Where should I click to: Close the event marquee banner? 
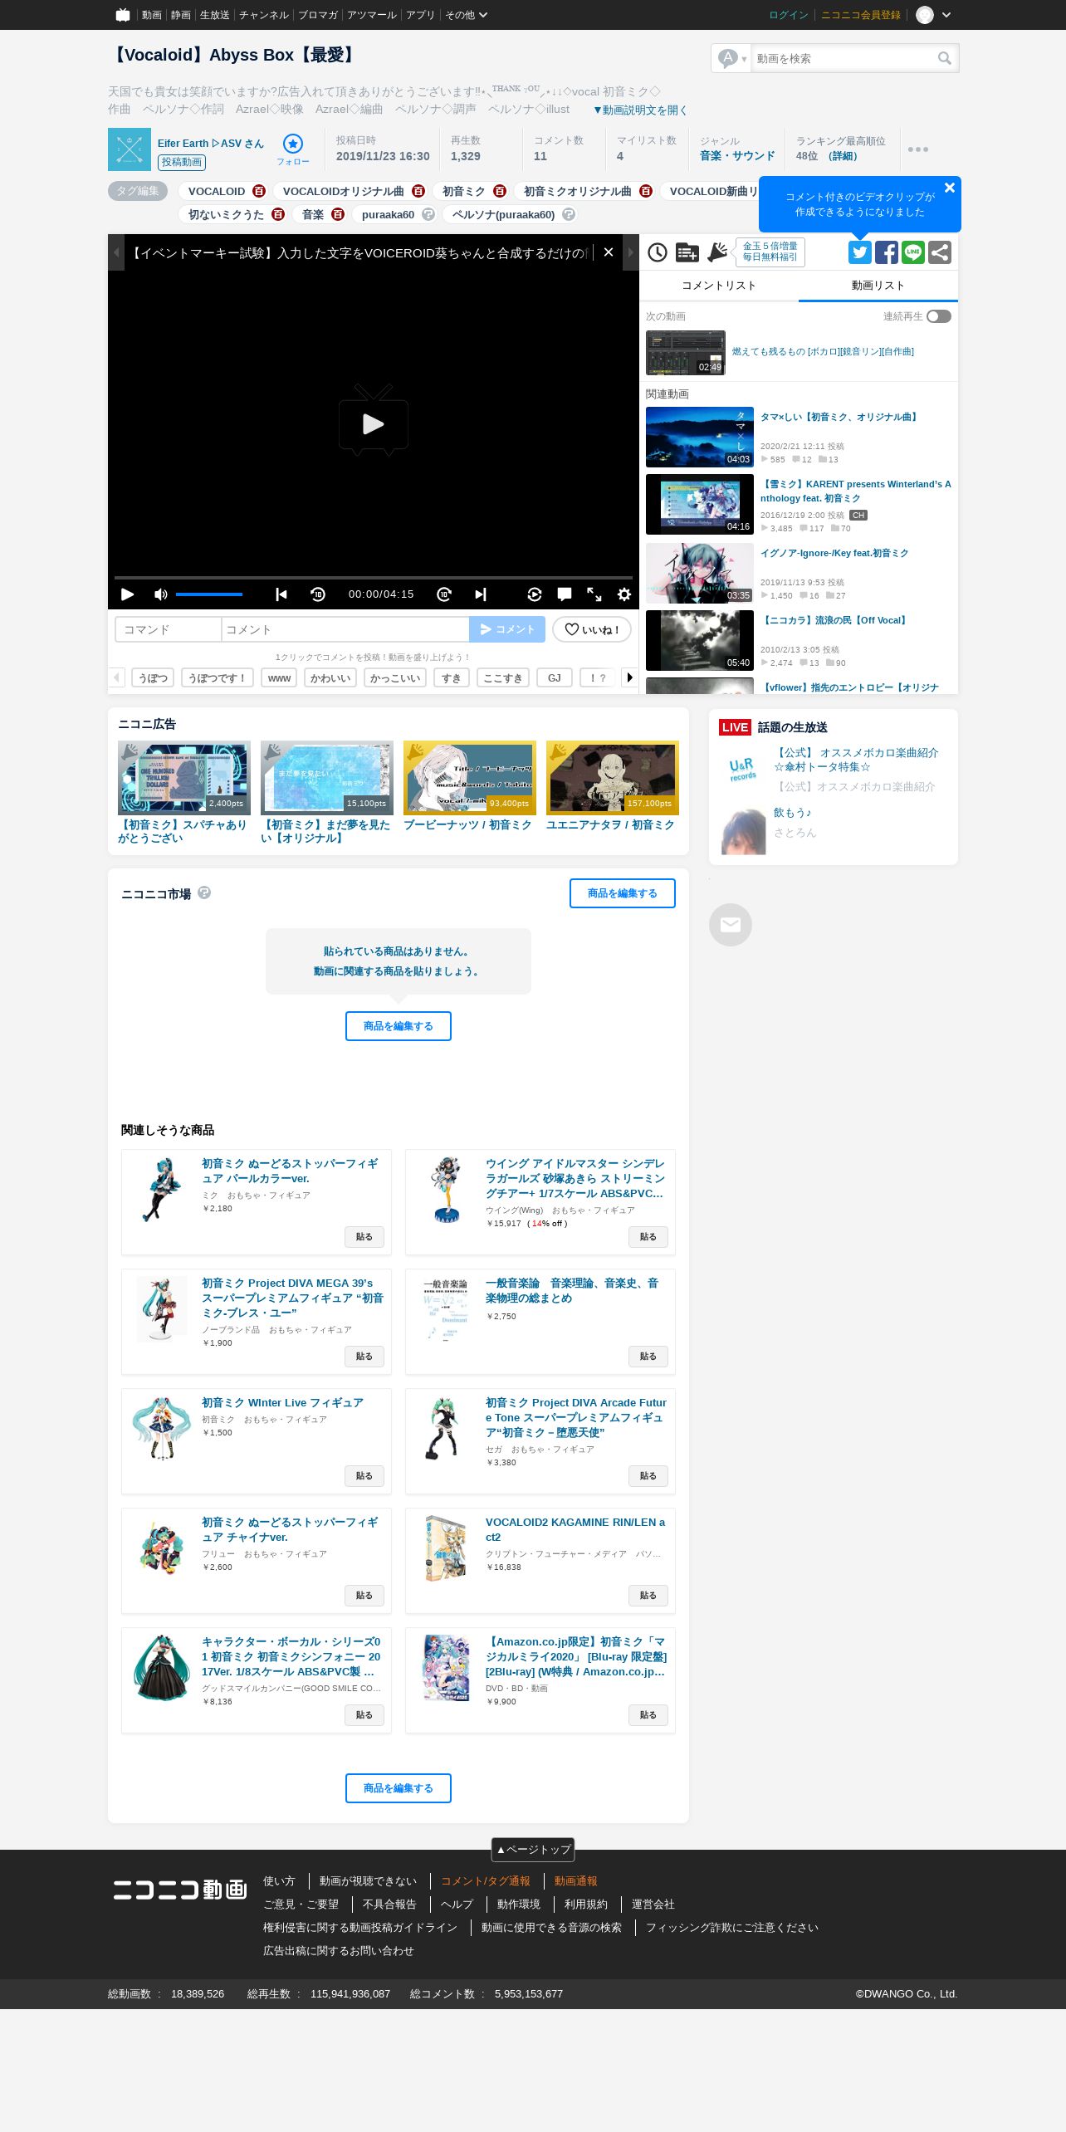(x=609, y=252)
